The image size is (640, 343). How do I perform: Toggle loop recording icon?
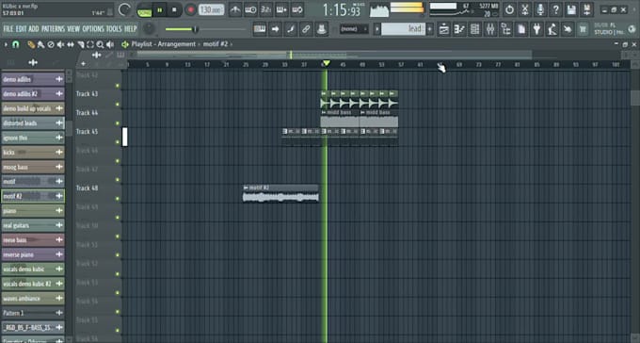[x=297, y=9]
